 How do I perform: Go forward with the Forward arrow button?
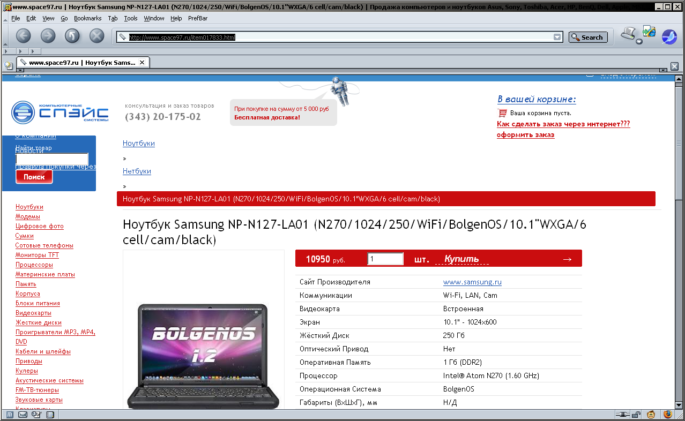coord(48,36)
